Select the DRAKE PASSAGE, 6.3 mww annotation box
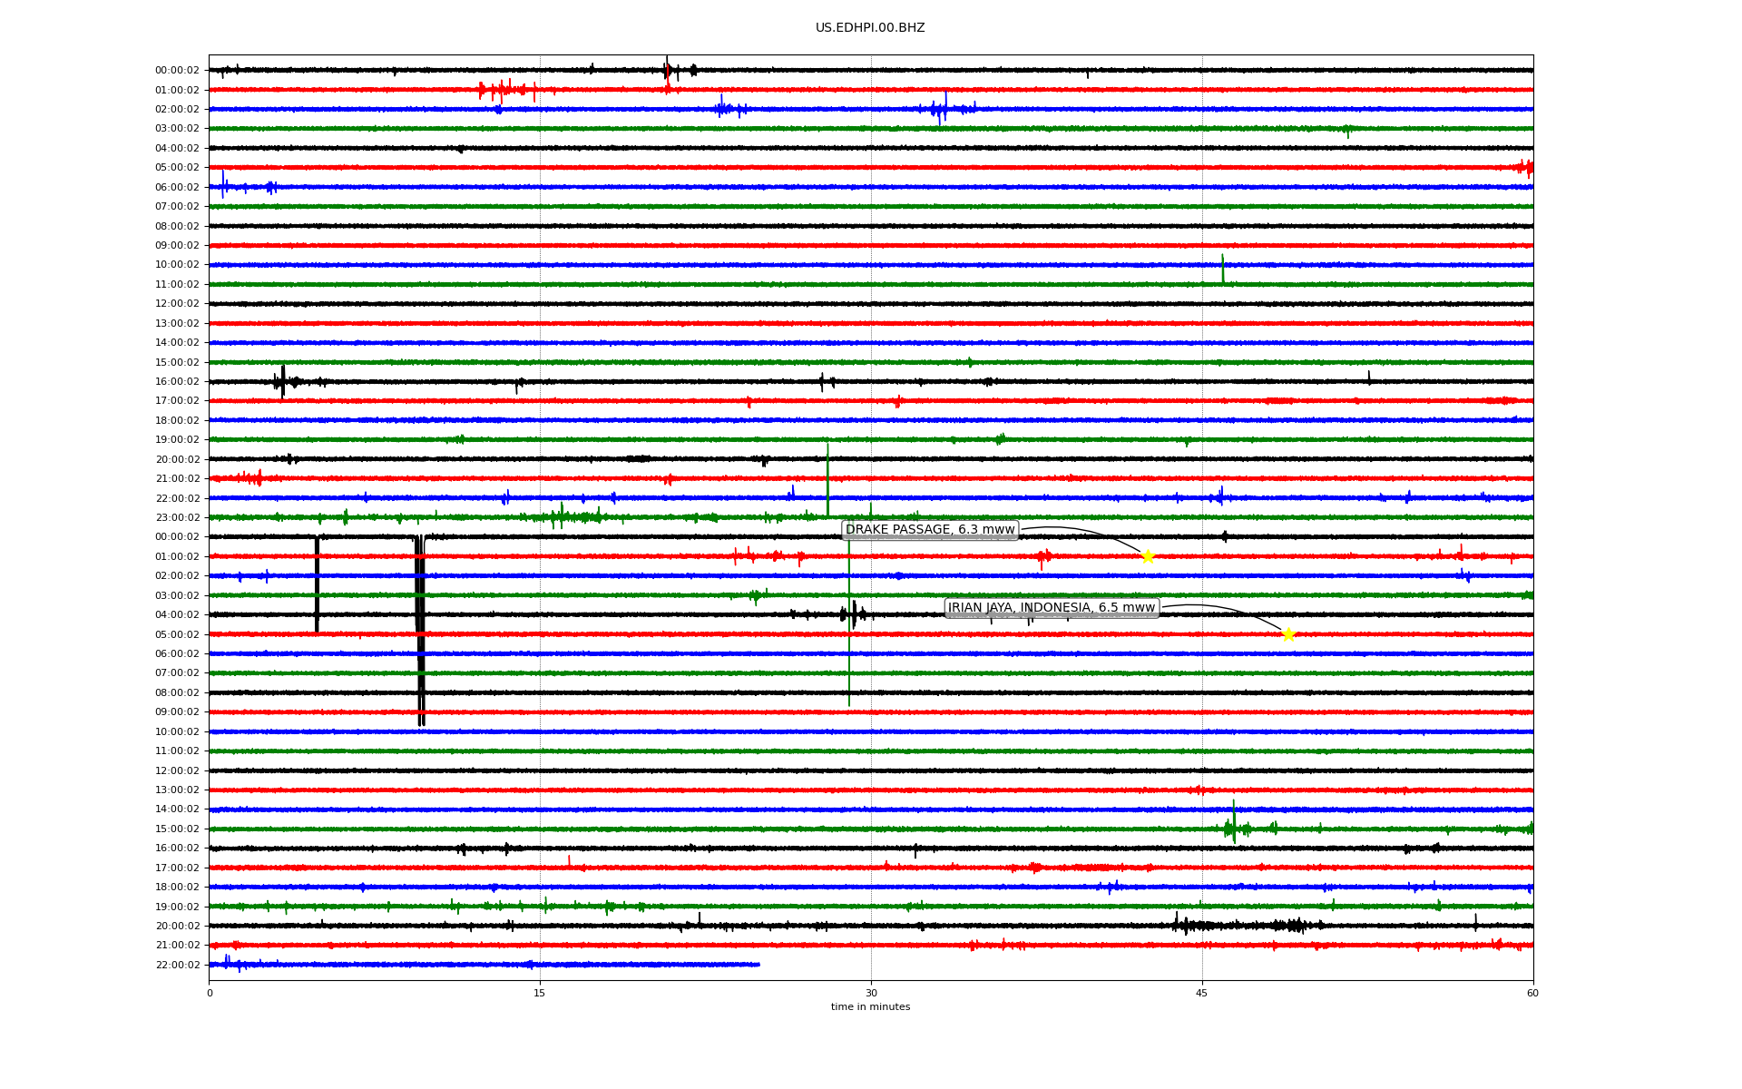 tap(930, 530)
